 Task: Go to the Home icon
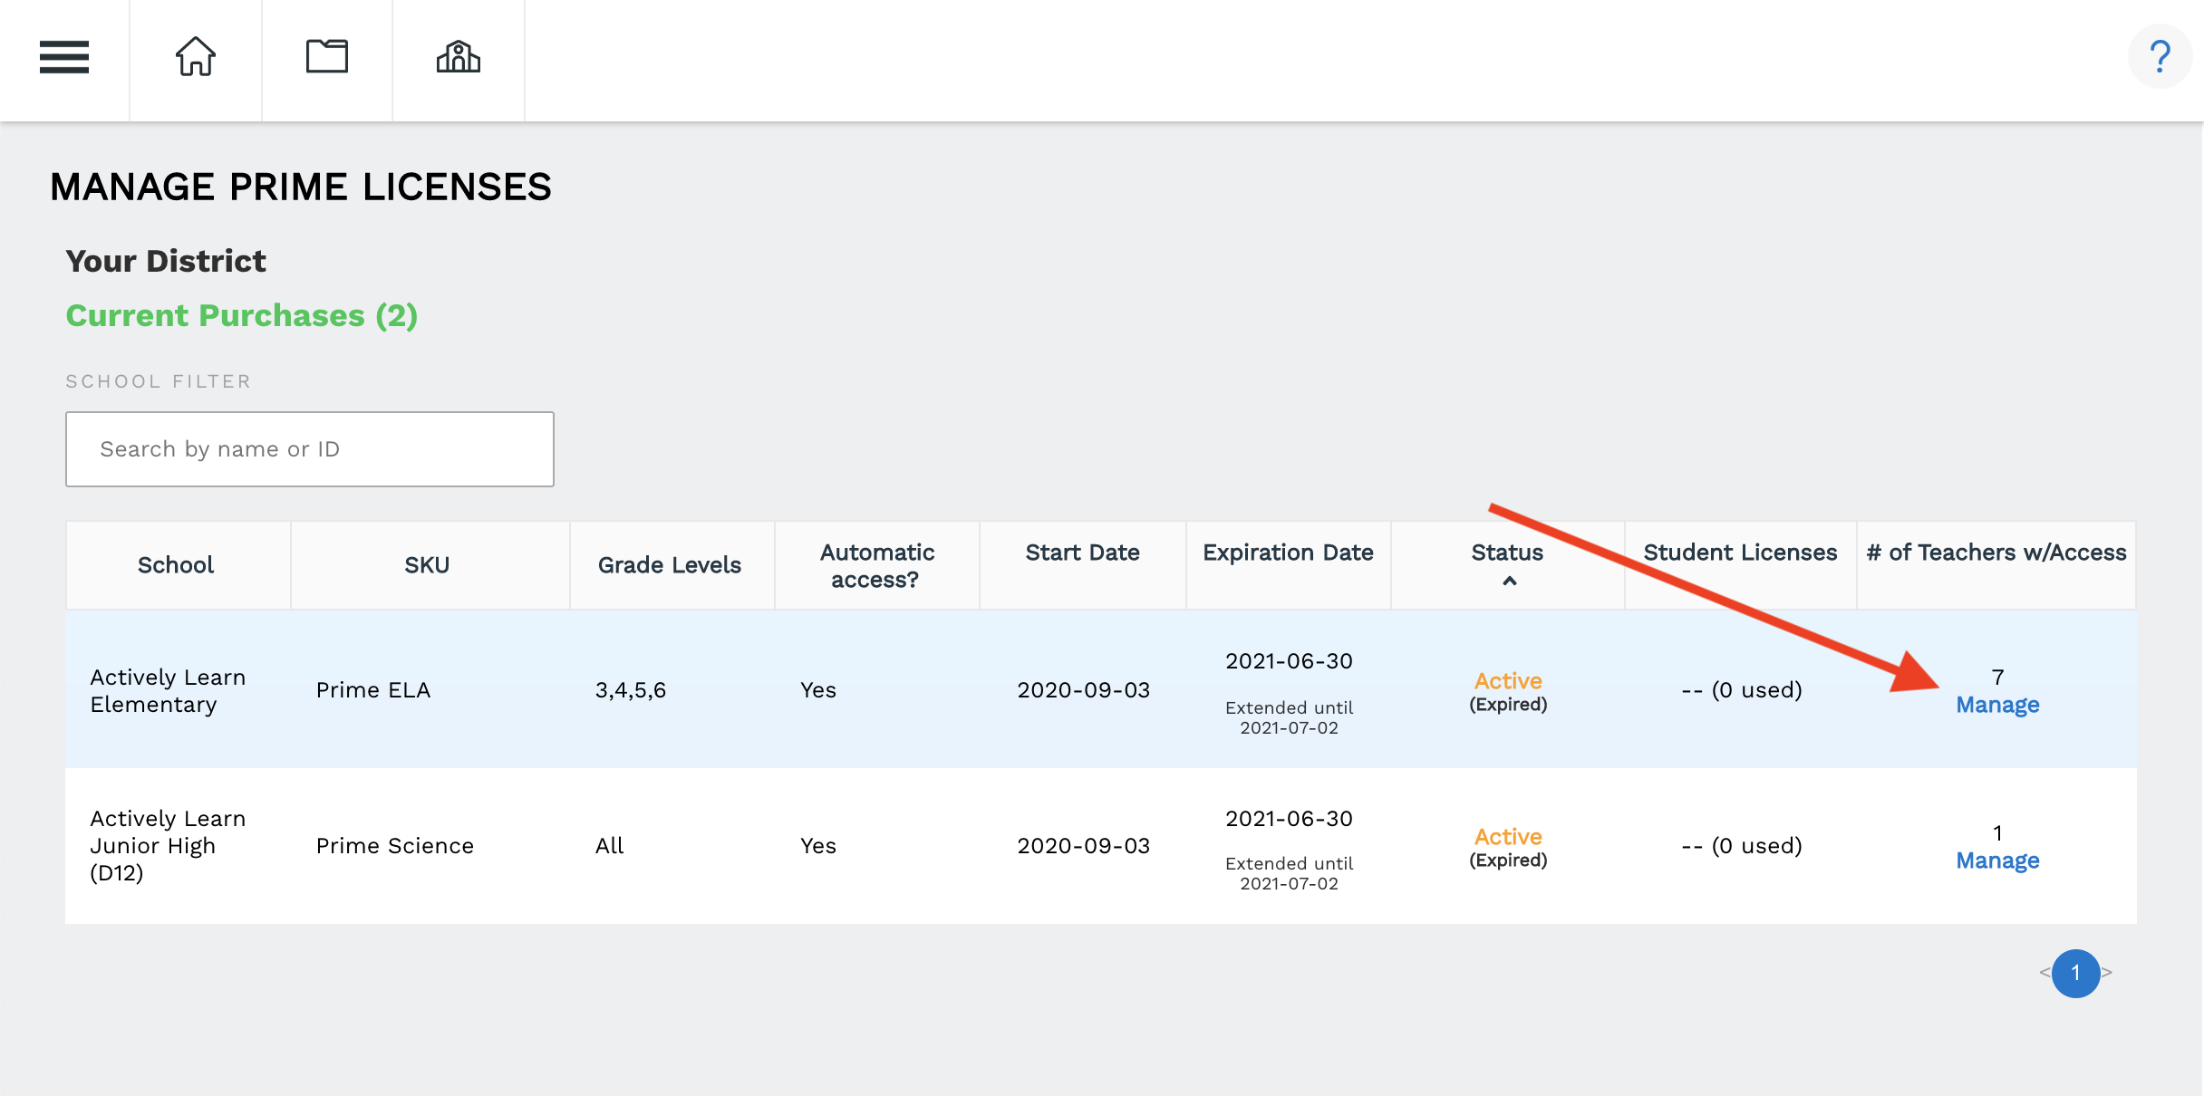coord(195,57)
